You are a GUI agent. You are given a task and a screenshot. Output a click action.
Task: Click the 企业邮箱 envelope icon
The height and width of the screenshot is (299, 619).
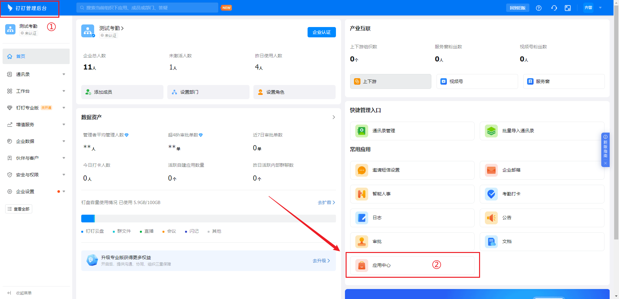point(491,170)
